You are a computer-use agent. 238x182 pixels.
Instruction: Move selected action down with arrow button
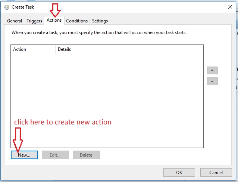pos(212,81)
